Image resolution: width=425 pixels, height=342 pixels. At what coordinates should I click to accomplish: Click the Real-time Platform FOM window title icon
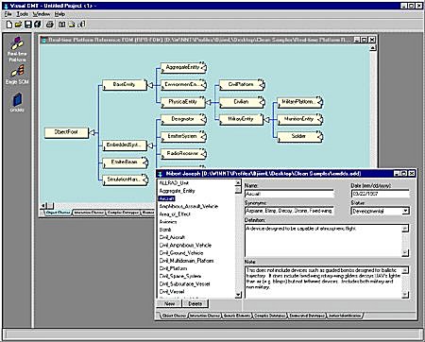tap(43, 40)
